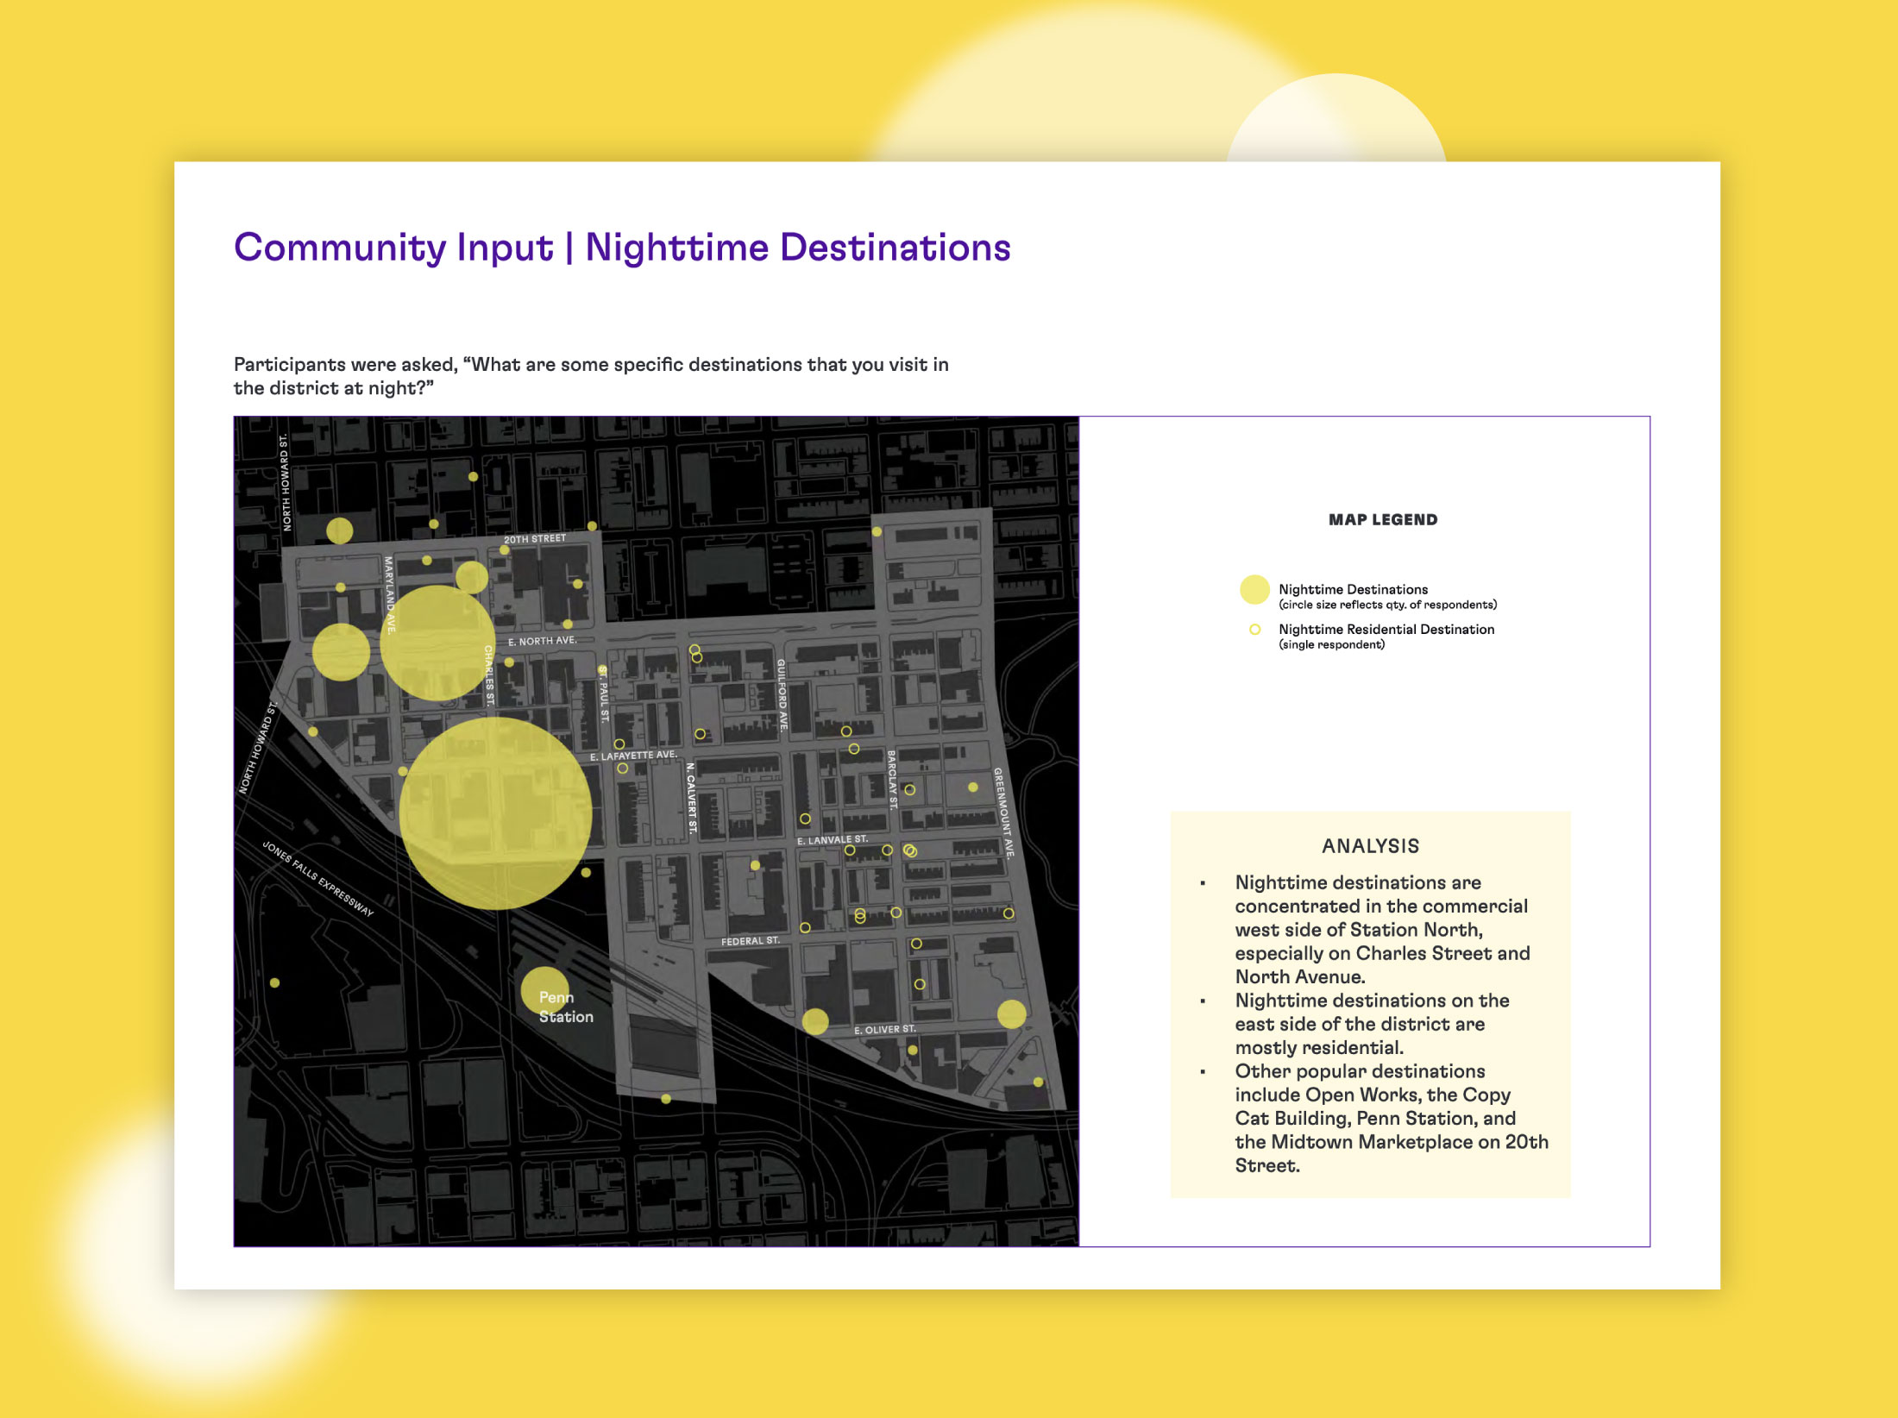Viewport: 1898px width, 1418px height.
Task: Click the E. Lafayette Ave. street label
Action: tap(633, 756)
